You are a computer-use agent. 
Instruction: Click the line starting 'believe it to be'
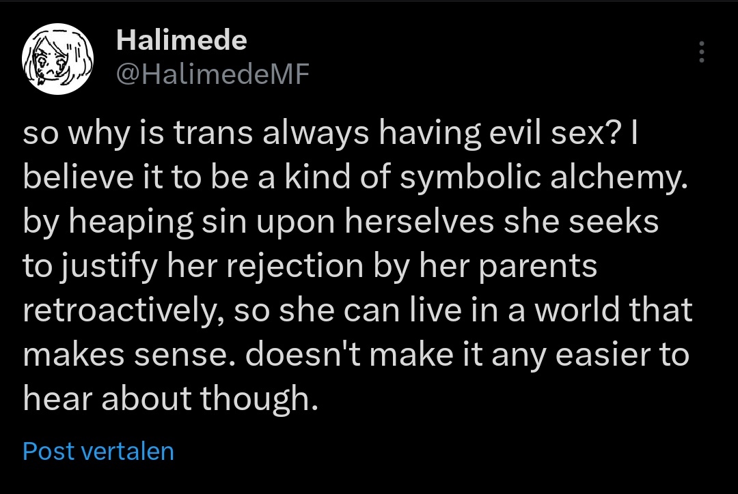click(x=355, y=178)
